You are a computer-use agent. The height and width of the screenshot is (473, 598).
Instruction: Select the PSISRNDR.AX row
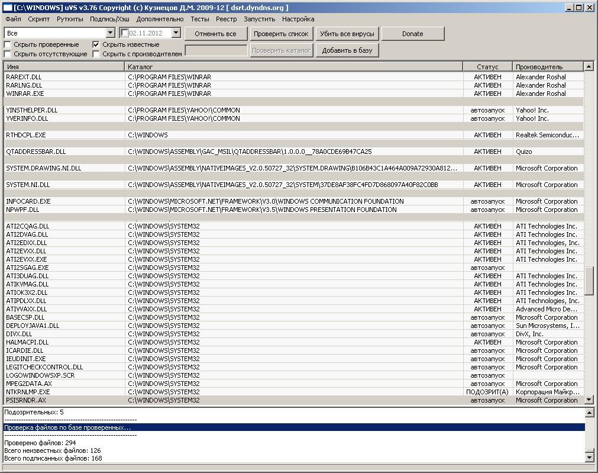293,400
